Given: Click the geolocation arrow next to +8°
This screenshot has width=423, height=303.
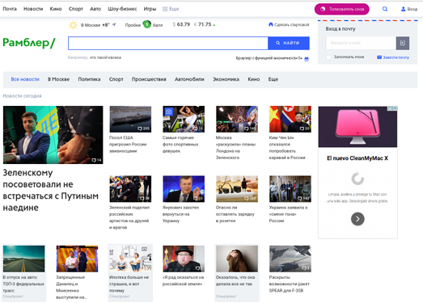Looking at the screenshot, I should 114,25.
